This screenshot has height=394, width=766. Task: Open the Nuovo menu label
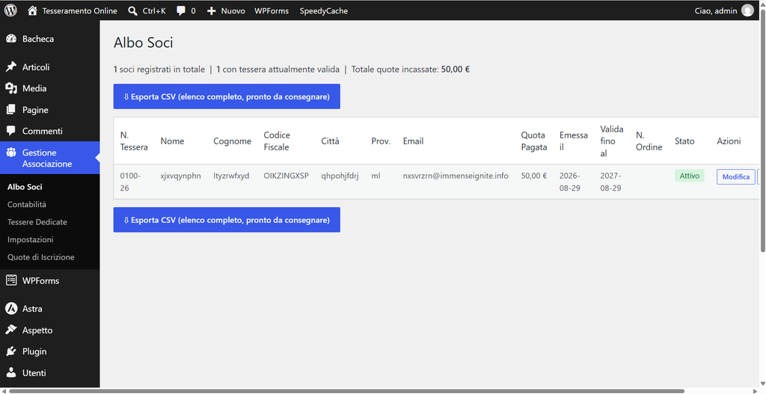point(233,10)
